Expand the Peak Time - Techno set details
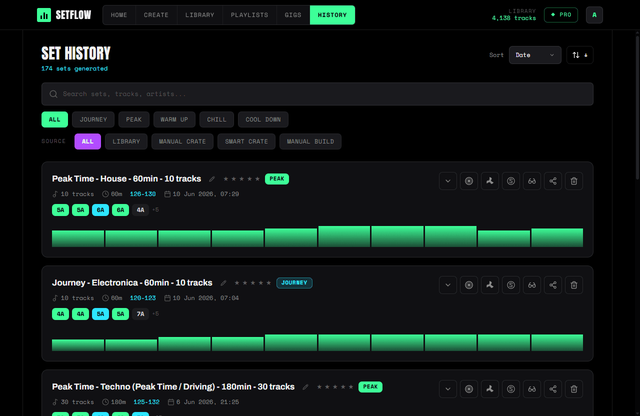 click(448, 389)
